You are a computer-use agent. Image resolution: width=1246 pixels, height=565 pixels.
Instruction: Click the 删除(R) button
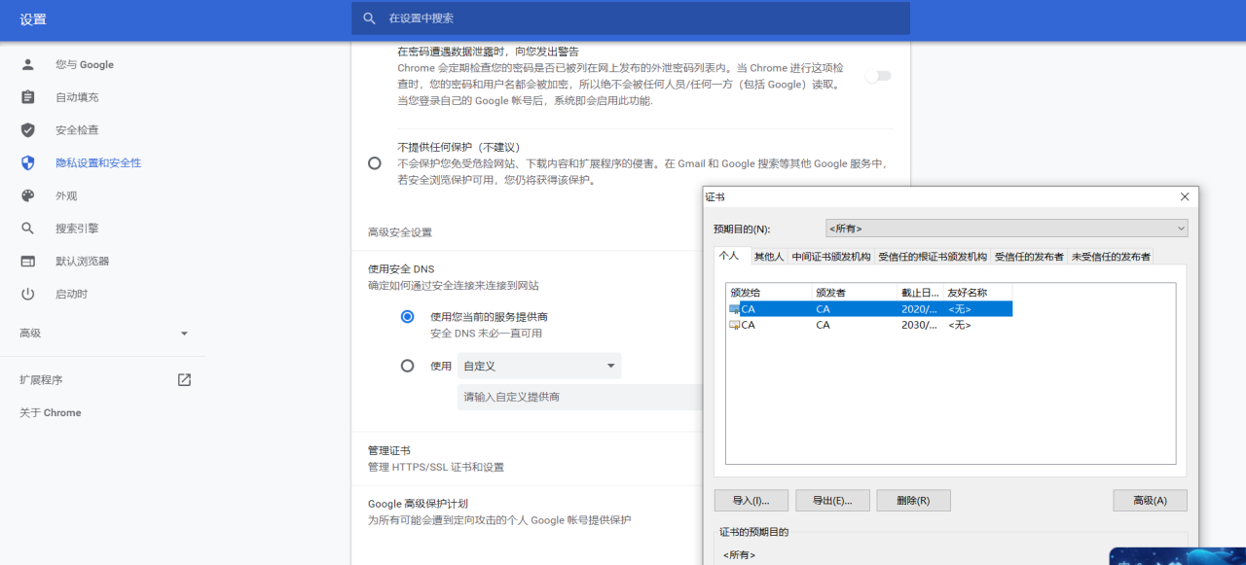(x=913, y=501)
